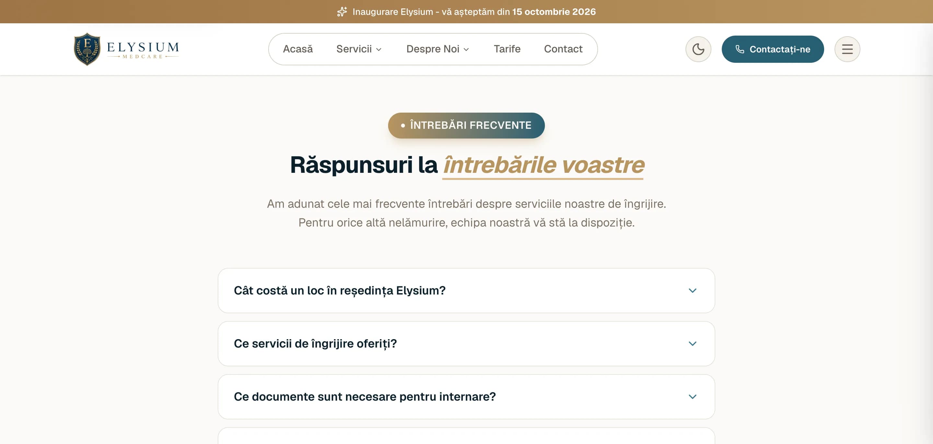Expand 'Cât costă un loc în reședința Elysium?'
Screen dimensions: 933x444
click(x=466, y=291)
